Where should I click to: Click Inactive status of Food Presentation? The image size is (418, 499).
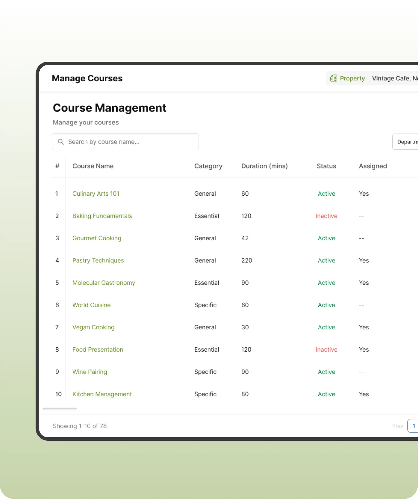[x=326, y=350]
